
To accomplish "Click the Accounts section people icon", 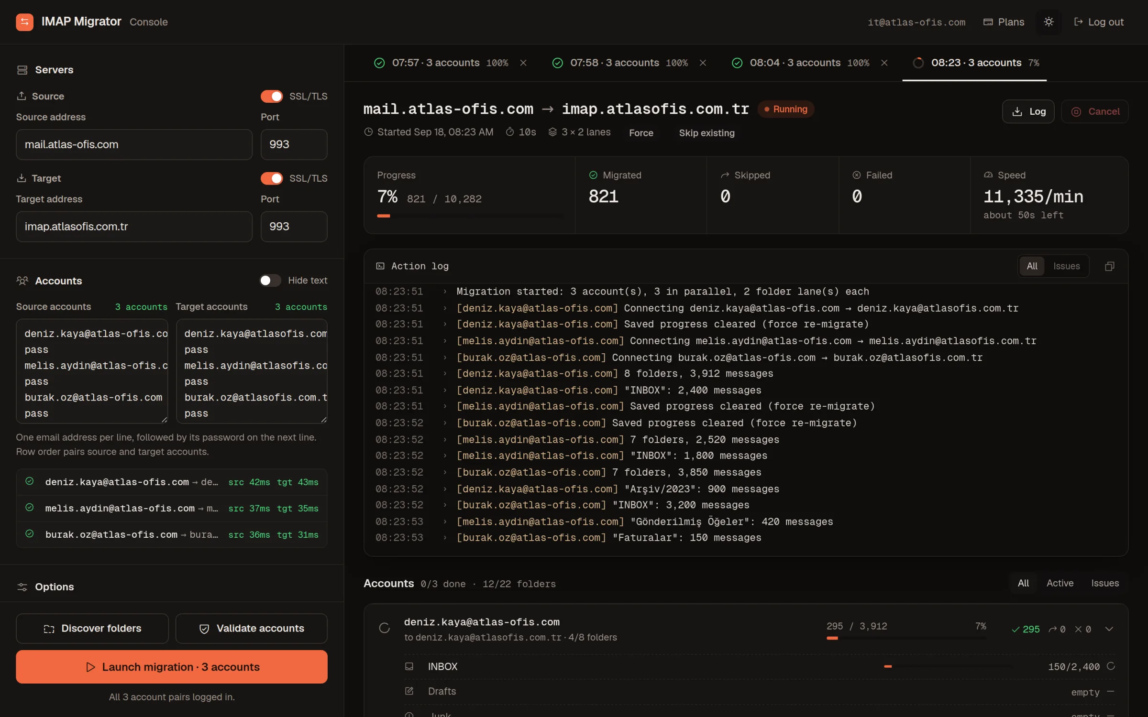I will point(22,281).
